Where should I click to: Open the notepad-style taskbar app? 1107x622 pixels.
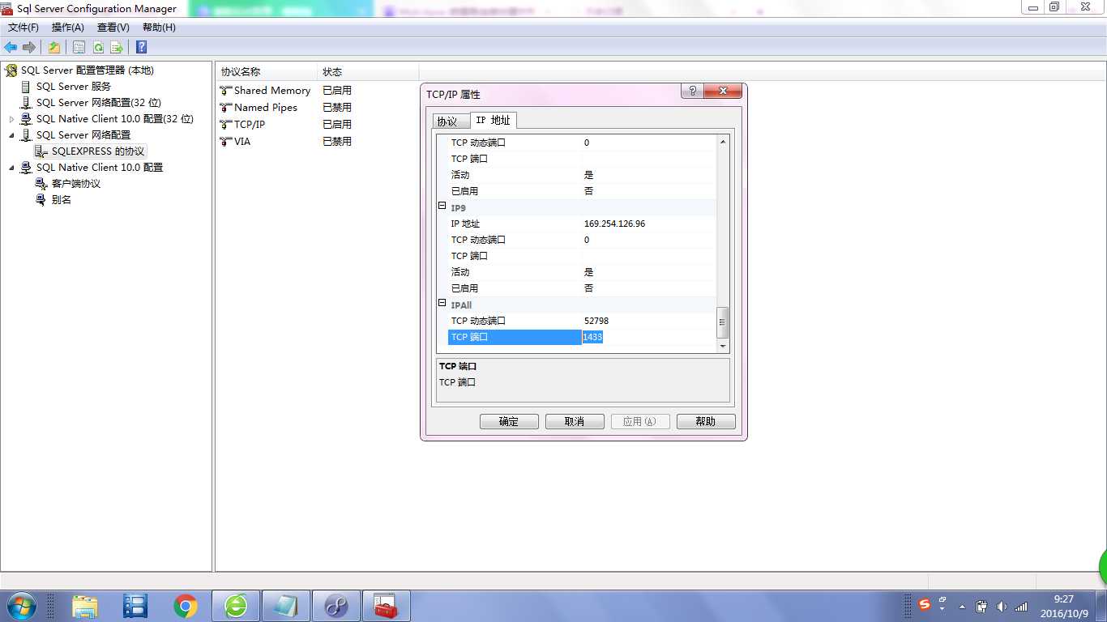point(286,606)
